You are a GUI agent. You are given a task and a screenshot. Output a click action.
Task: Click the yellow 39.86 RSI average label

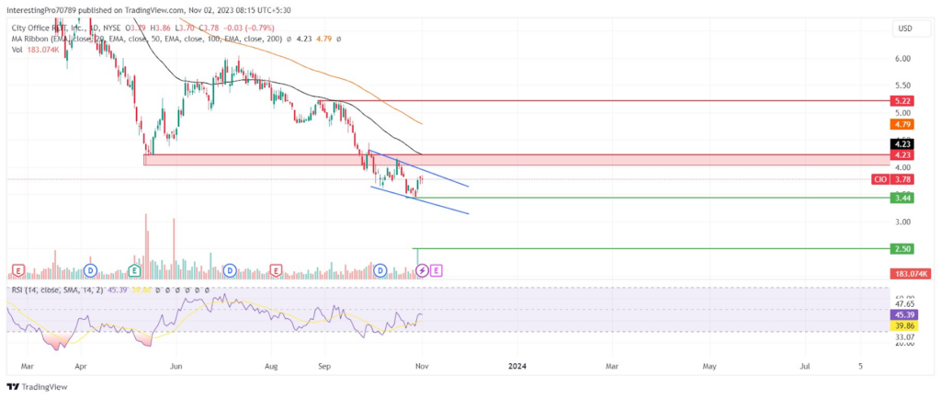(x=905, y=325)
